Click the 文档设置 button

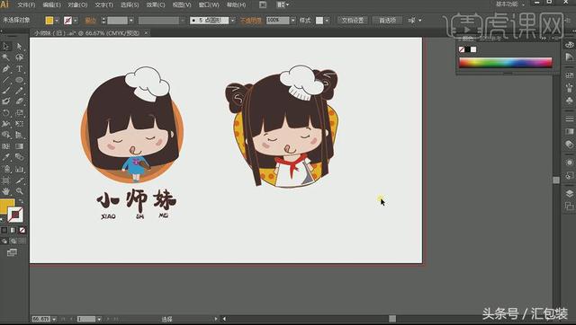353,21
